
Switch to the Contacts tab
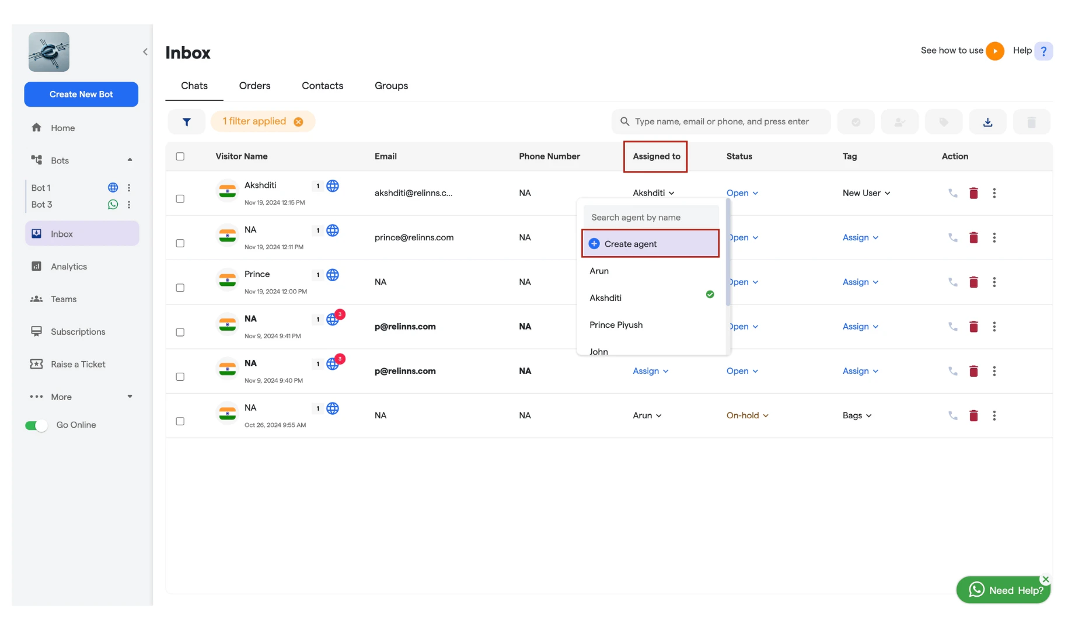(x=322, y=86)
